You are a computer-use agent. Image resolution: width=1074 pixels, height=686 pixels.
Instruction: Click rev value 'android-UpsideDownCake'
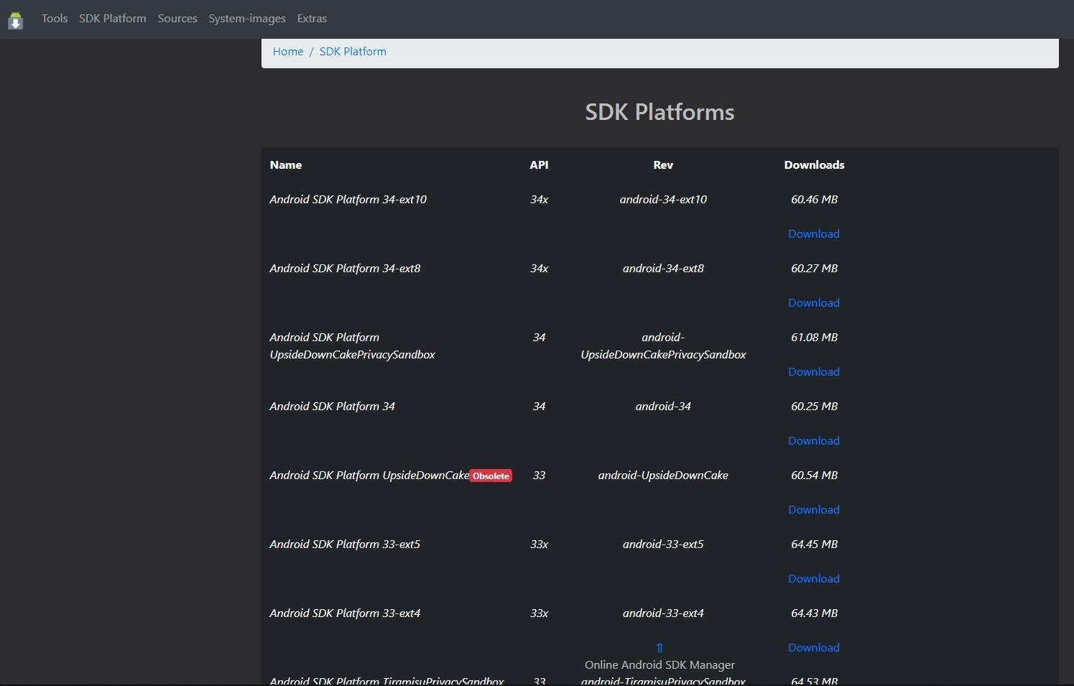(663, 476)
